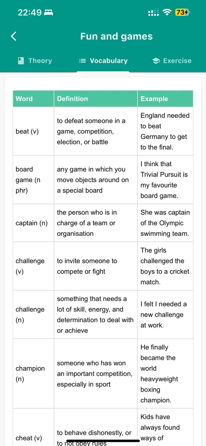Tap the Exercise graduation cap icon
Viewport: 206px width, 446px height.
156,61
